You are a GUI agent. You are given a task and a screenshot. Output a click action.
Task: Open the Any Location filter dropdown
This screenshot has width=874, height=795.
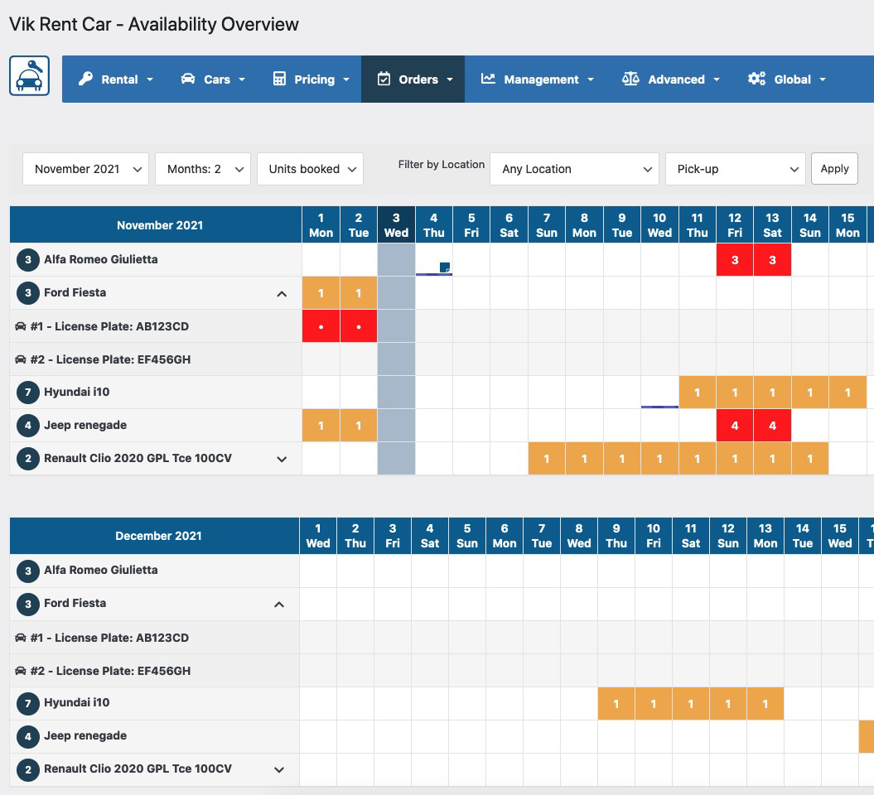coord(574,169)
